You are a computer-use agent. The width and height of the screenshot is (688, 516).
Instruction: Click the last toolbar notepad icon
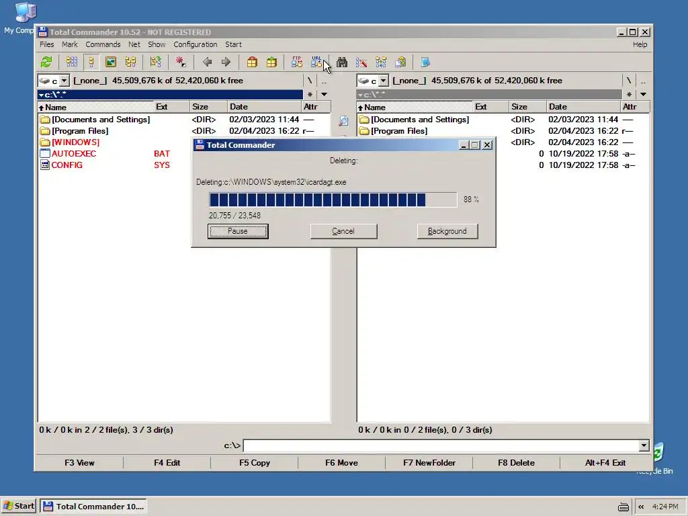pos(425,62)
